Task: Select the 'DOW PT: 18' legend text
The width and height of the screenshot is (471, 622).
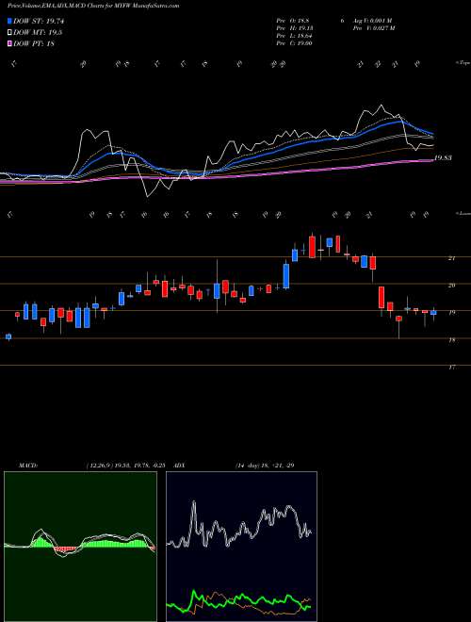Action: coord(34,43)
